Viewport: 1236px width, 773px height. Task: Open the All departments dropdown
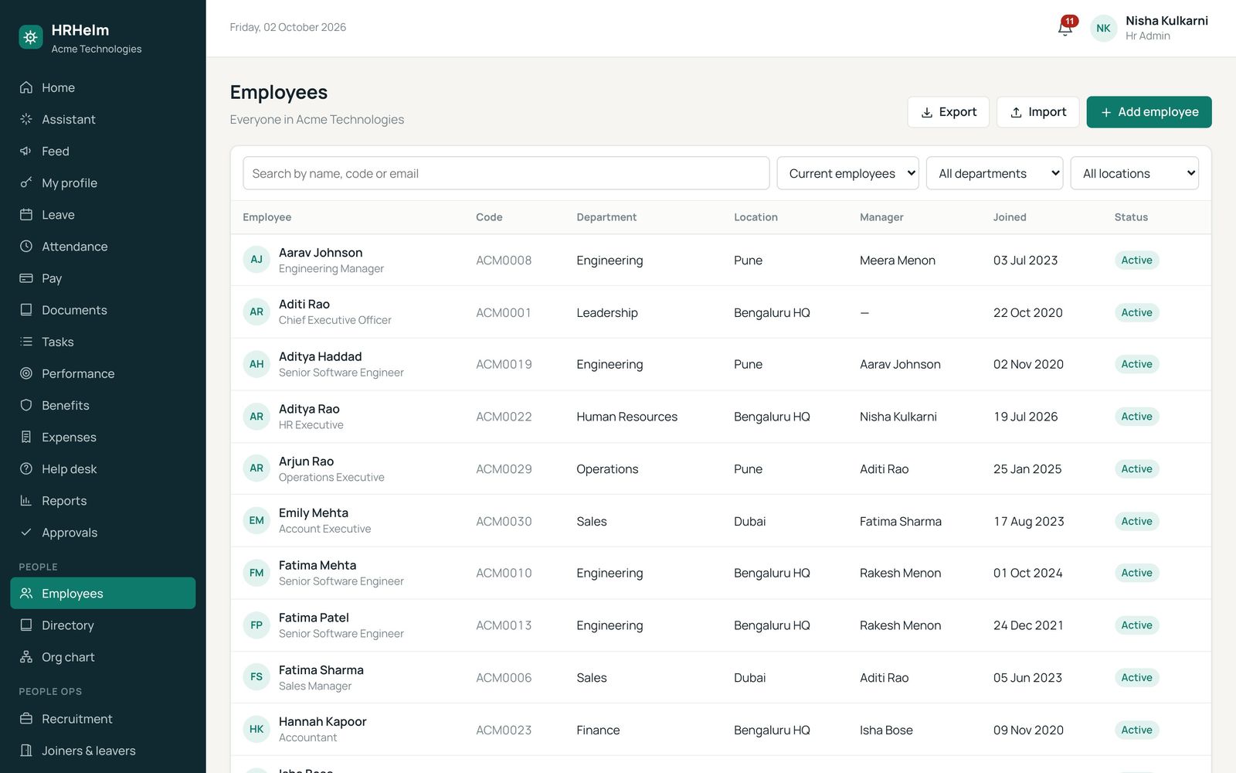point(994,173)
